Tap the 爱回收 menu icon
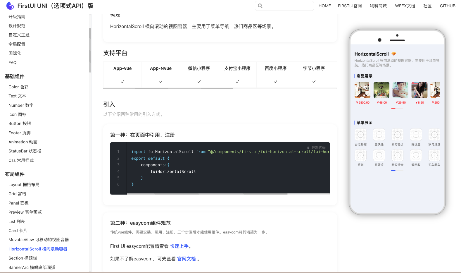Image resolution: width=461 pixels, height=273 pixels. coord(416,155)
